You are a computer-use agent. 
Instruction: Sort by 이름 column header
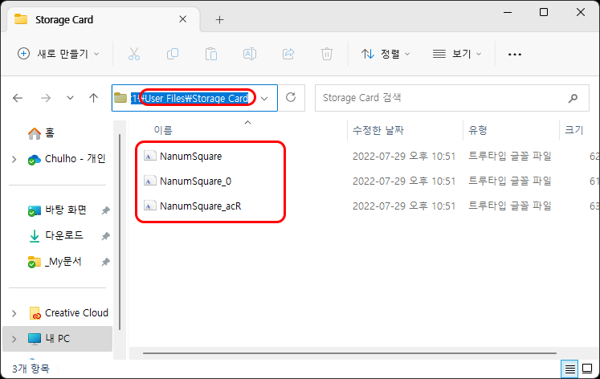click(163, 130)
